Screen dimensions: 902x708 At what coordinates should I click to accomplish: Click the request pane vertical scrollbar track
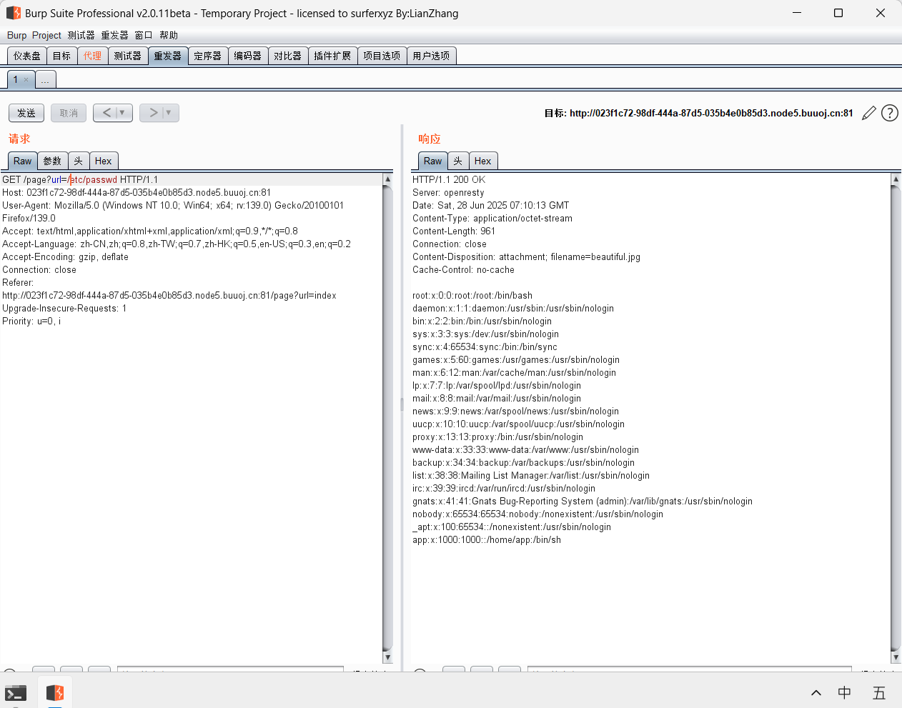387,418
